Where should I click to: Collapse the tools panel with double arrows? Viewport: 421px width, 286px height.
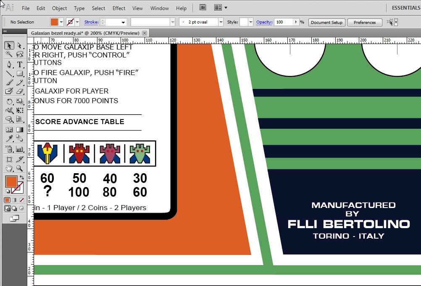click(x=5, y=31)
